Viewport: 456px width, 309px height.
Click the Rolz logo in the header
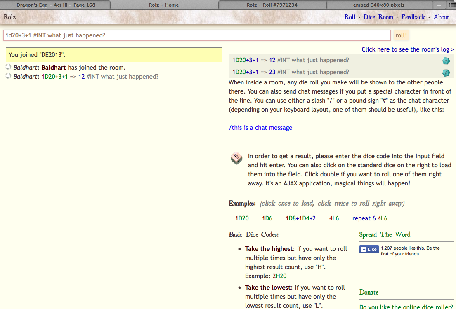pyautogui.click(x=9, y=17)
